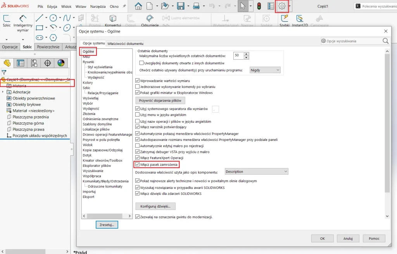397x254 pixels.
Task: Open the DisplayManager color sphere tab icon
Action: click(61, 63)
